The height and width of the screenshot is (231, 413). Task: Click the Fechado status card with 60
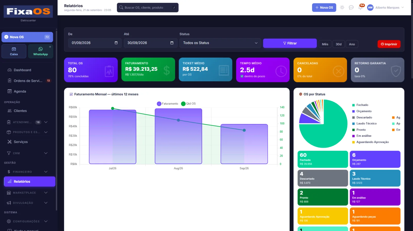point(323,159)
